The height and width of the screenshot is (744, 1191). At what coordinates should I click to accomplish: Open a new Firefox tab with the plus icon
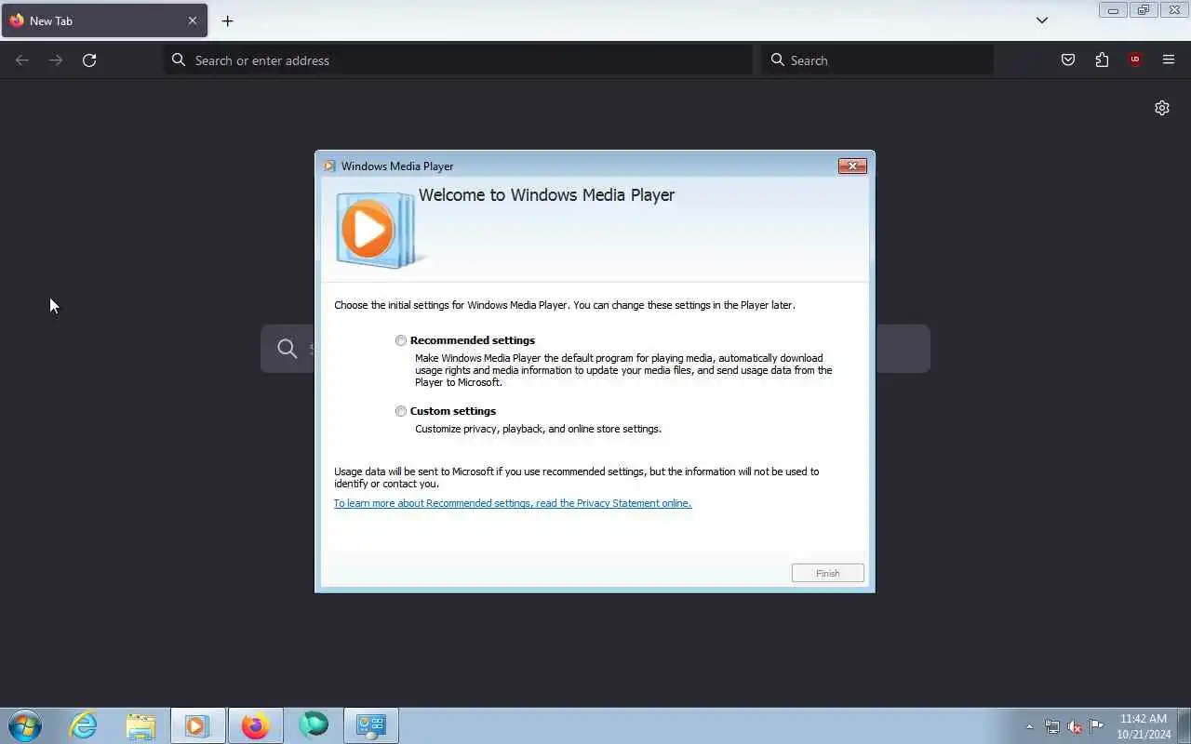pyautogui.click(x=227, y=20)
